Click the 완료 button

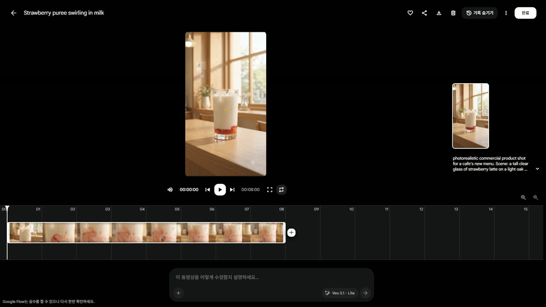coord(526,13)
